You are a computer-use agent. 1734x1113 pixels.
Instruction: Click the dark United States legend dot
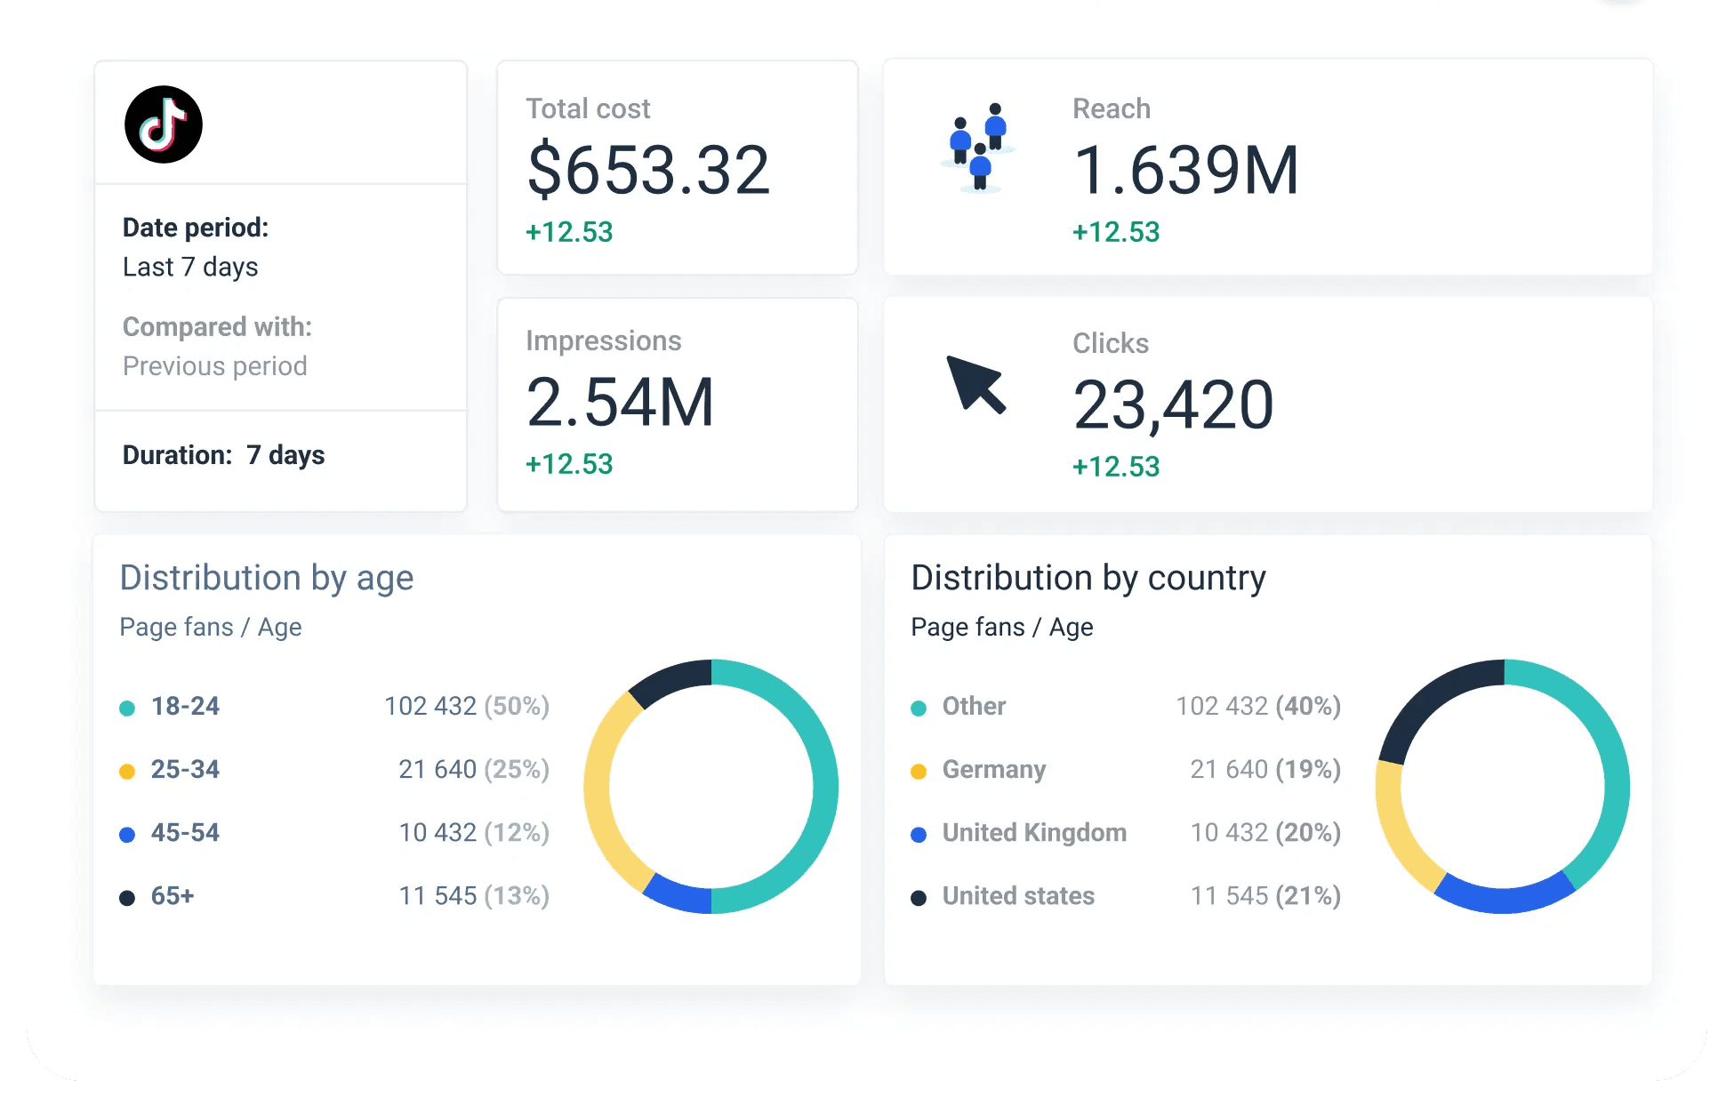(x=919, y=897)
